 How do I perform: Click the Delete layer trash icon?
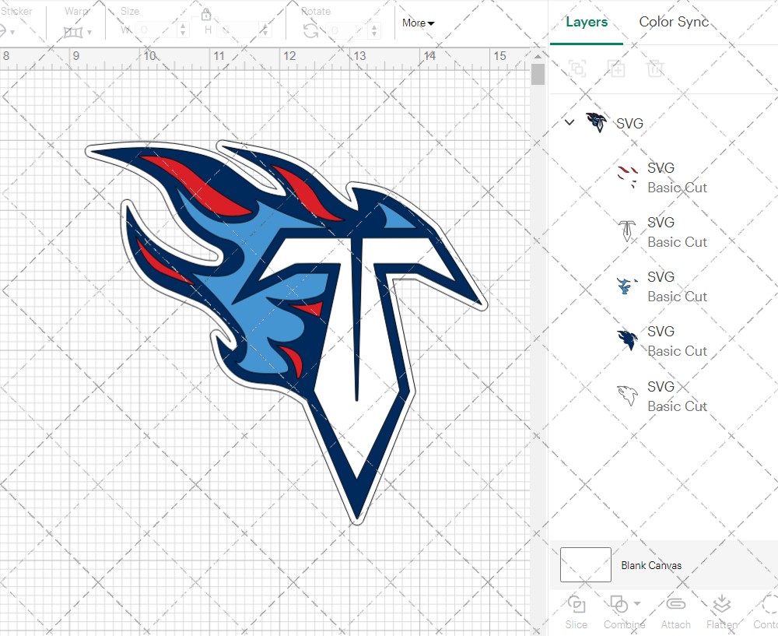(655, 68)
